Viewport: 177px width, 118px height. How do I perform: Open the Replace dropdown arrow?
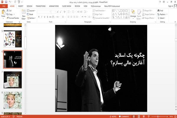(x=167, y=14)
